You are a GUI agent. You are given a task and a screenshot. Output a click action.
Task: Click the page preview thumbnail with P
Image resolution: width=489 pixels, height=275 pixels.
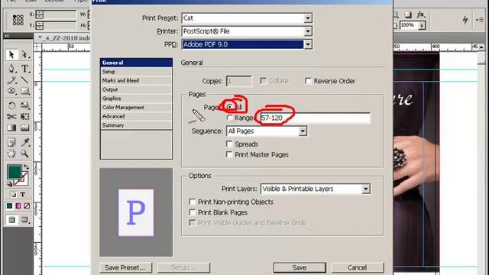coord(136,212)
